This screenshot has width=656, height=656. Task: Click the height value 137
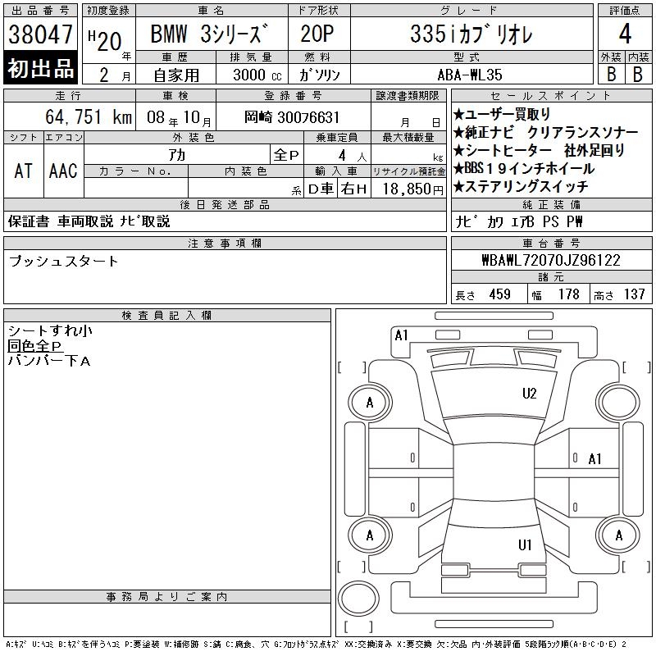tap(634, 294)
